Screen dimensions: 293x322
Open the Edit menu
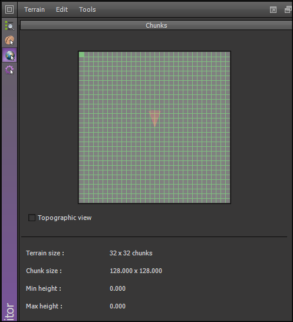(62, 9)
